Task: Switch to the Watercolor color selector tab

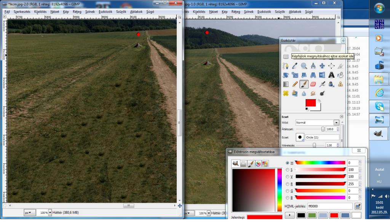Action: point(251,164)
